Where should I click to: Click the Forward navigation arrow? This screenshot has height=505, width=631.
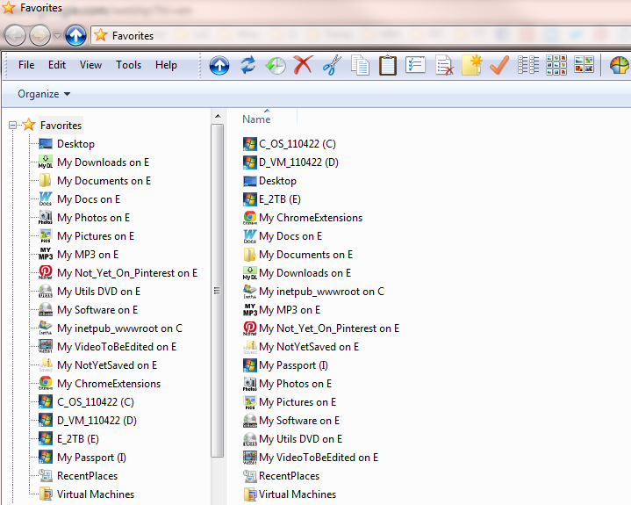[x=39, y=36]
